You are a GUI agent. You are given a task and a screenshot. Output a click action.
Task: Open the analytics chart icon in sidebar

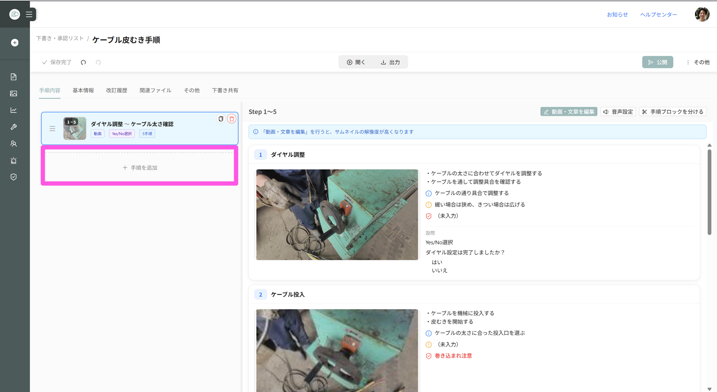[x=14, y=110]
